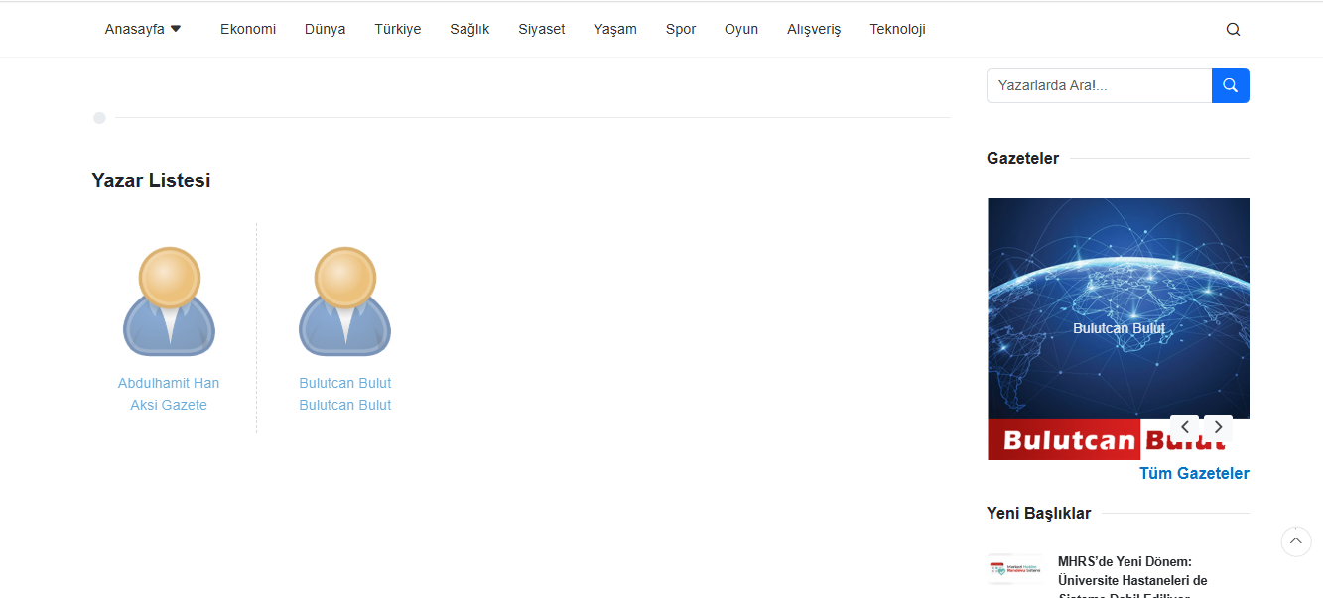Open the Ekonomi menu section
The image size is (1323, 598).
pos(248,29)
